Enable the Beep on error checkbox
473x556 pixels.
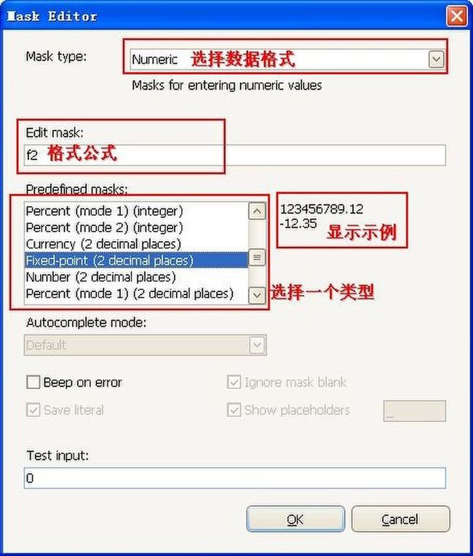pos(33,383)
